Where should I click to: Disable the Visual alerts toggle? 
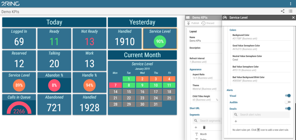287,96
